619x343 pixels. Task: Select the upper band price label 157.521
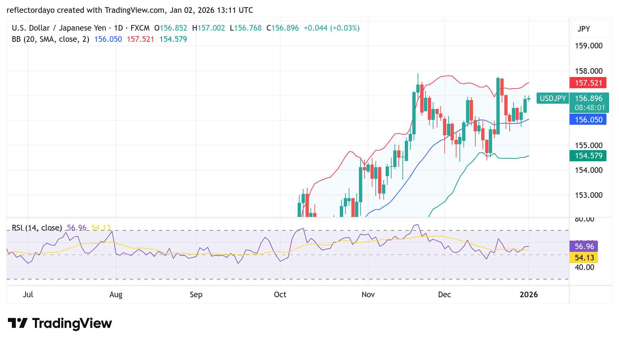588,83
